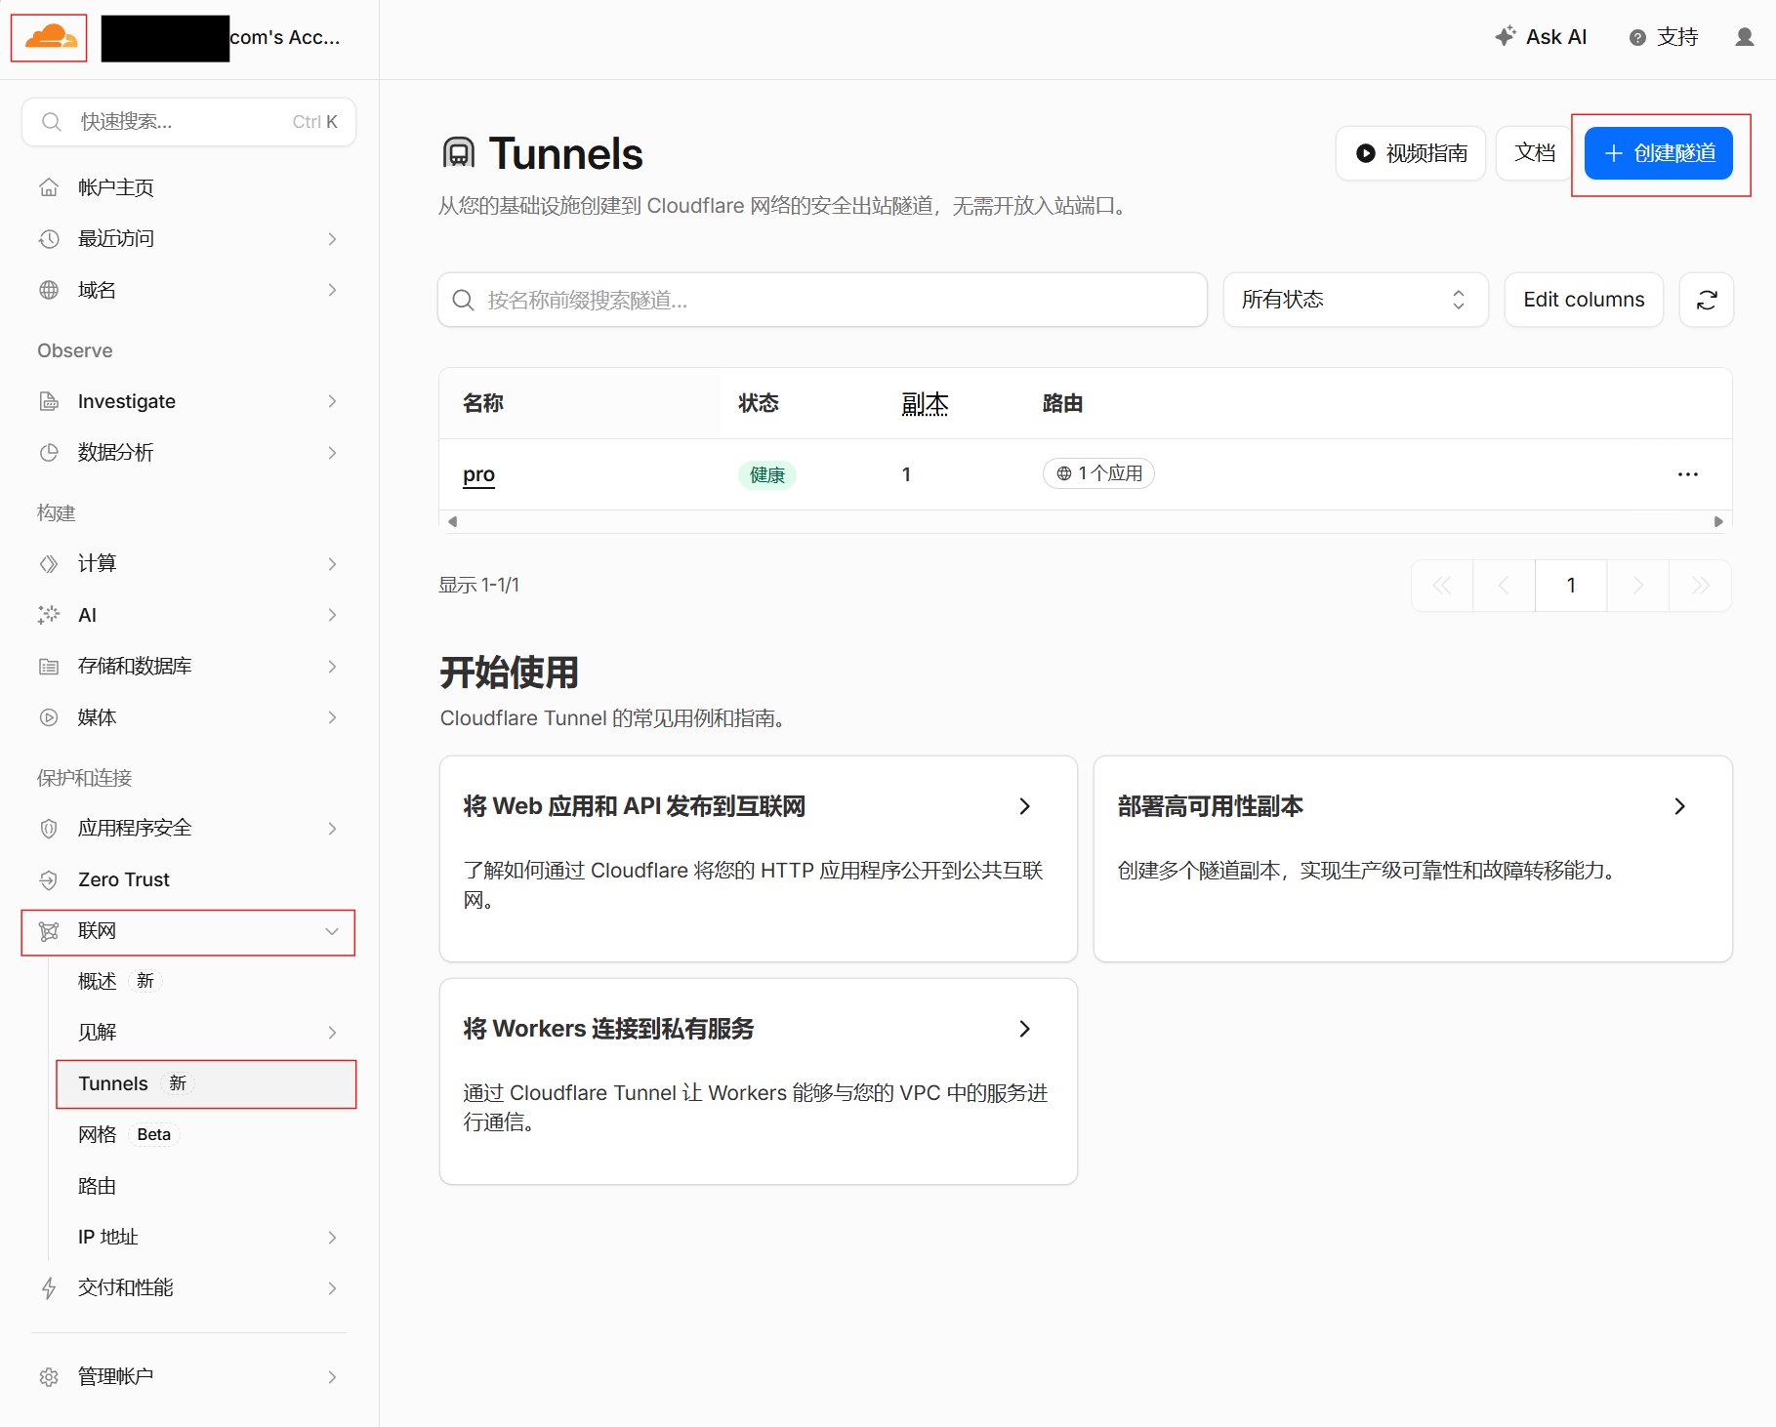Click the 应用程序安全 shield icon
Screen dimensions: 1776x1427
coord(49,829)
